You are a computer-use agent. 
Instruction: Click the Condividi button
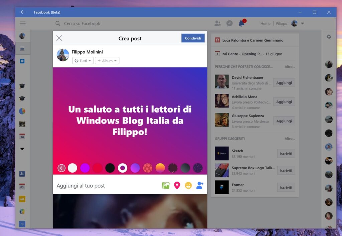[193, 38]
